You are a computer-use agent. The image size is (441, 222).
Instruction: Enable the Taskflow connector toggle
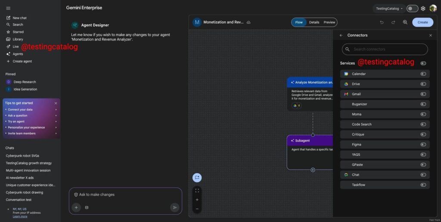pos(423,185)
